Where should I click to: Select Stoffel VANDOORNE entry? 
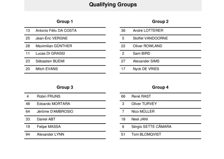[150, 38]
